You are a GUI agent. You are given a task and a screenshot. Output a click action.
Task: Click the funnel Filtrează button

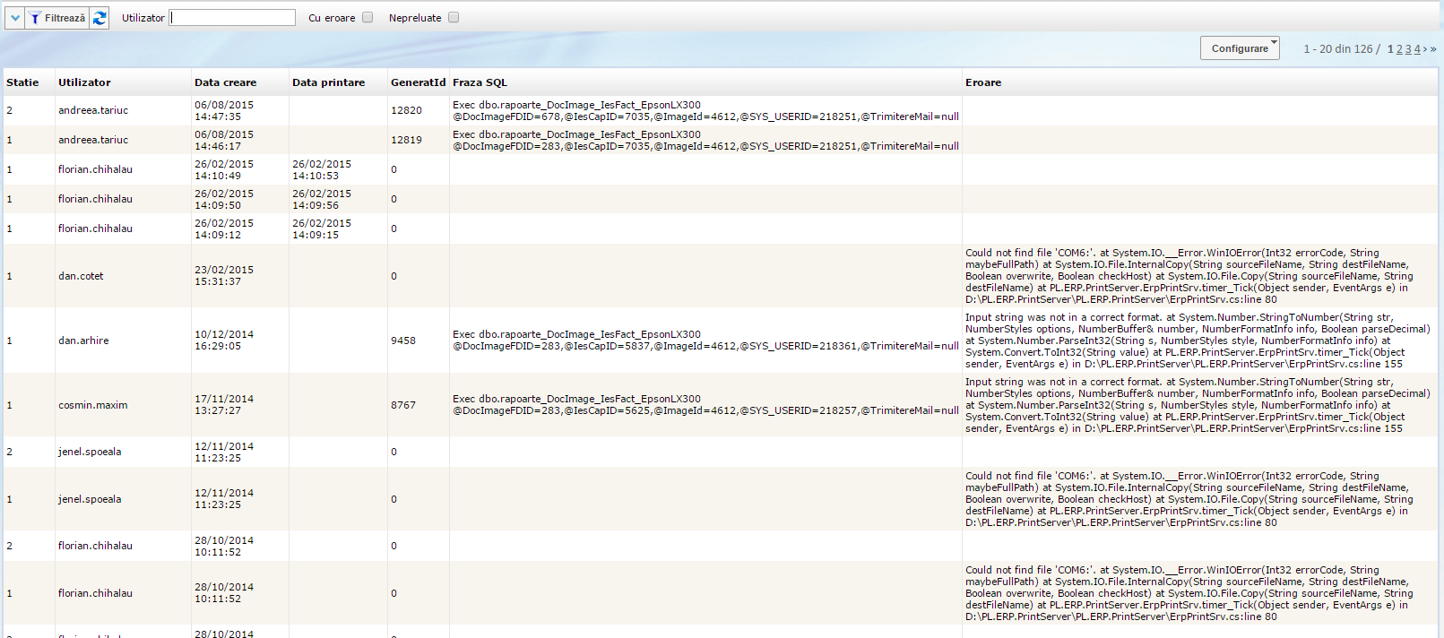pyautogui.click(x=56, y=18)
